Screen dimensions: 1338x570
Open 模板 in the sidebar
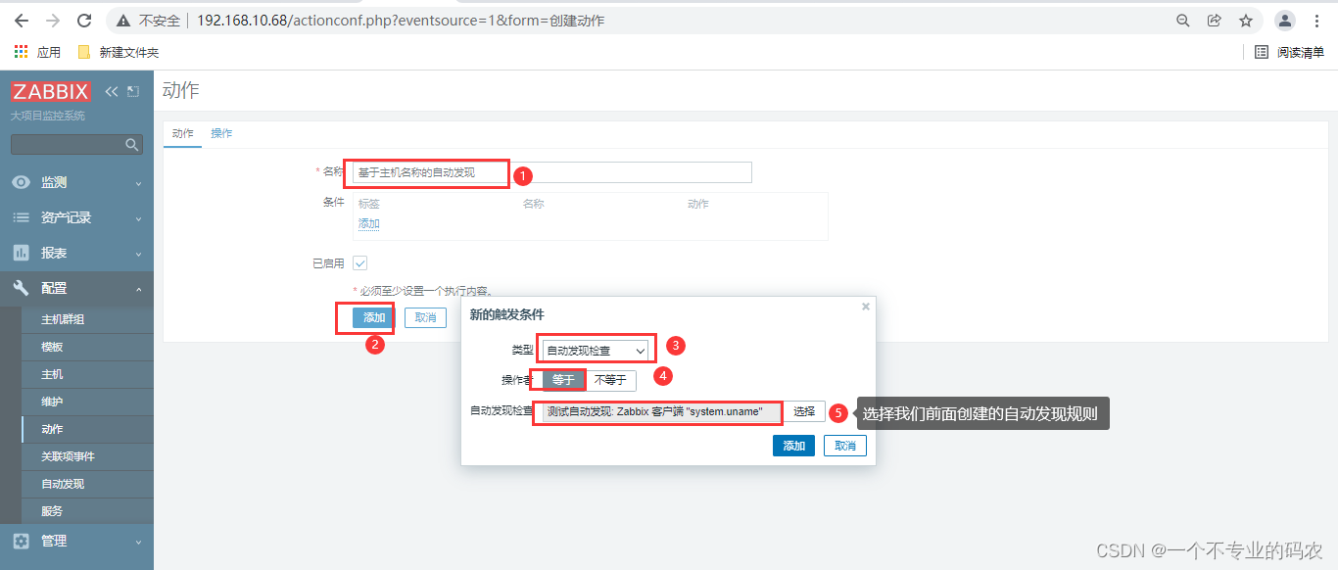click(87, 347)
